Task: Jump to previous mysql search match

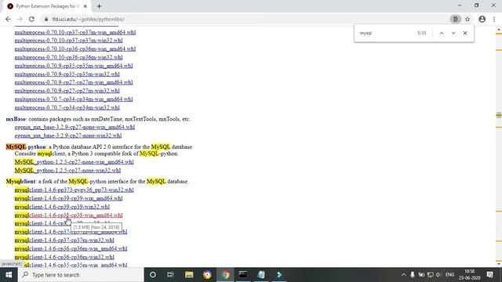Action: 442,33
